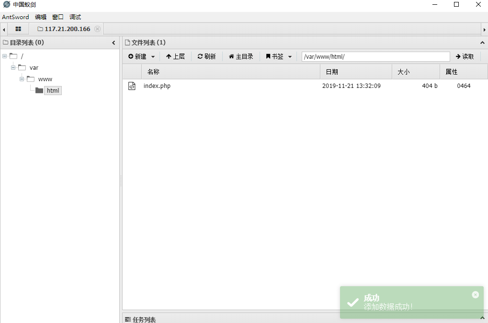Viewport: 488px width, 323px height.
Task: Open the AntSword menu
Action: tap(15, 17)
